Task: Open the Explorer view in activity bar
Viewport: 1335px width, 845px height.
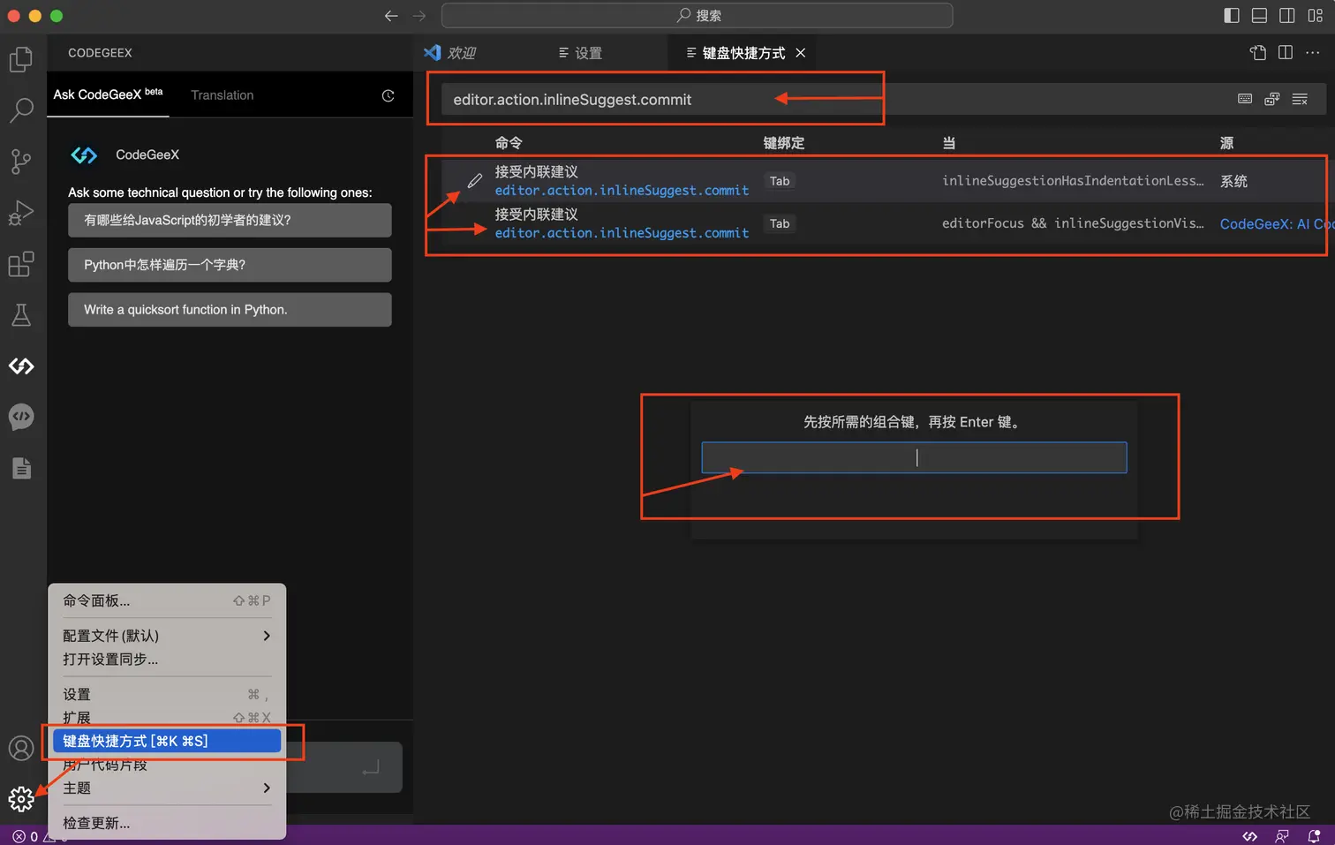Action: pyautogui.click(x=21, y=59)
